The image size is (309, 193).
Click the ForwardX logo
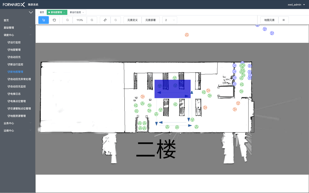[x=14, y=5]
